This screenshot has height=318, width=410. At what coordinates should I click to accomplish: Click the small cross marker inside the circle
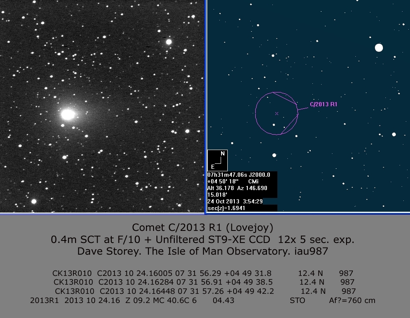coord(277,113)
